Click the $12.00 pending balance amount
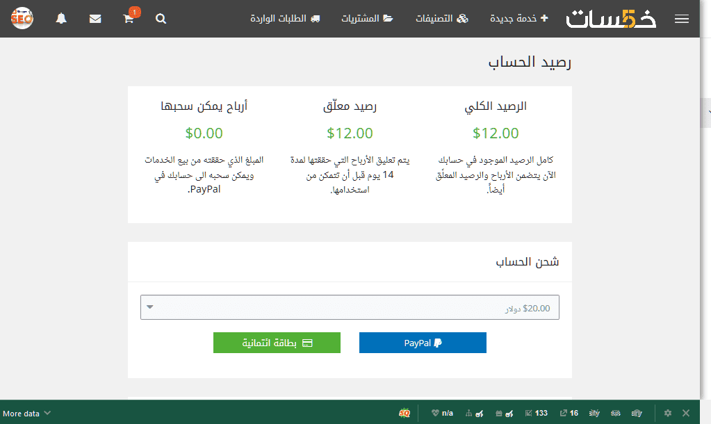711x424 pixels. tap(350, 133)
